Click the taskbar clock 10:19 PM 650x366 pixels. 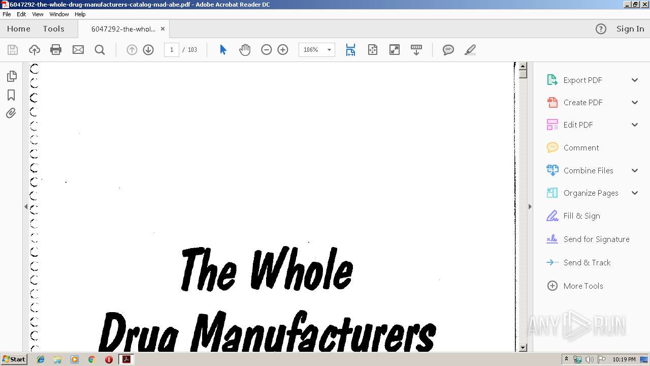[624, 359]
